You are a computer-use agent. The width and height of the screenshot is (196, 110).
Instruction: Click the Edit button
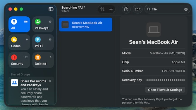tap(137, 9)
